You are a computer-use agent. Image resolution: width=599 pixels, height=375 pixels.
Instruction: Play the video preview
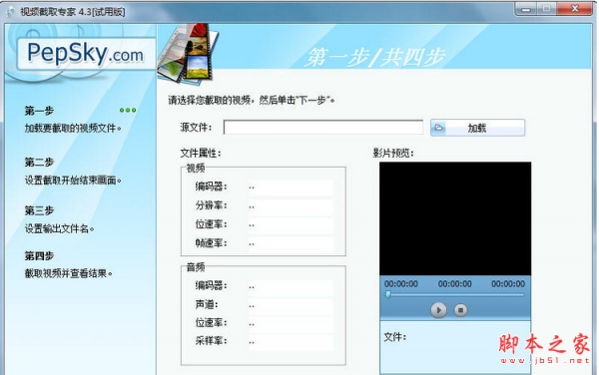point(438,310)
